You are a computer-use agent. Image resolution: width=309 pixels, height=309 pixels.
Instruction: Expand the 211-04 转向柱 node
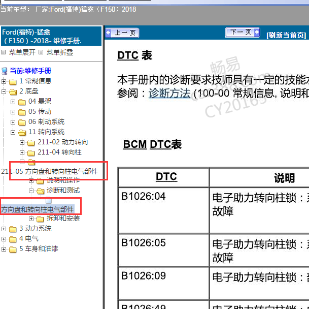22,152
